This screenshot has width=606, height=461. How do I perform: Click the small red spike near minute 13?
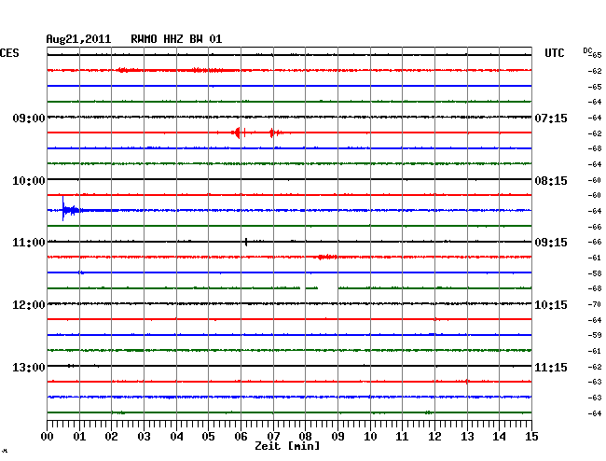click(467, 382)
